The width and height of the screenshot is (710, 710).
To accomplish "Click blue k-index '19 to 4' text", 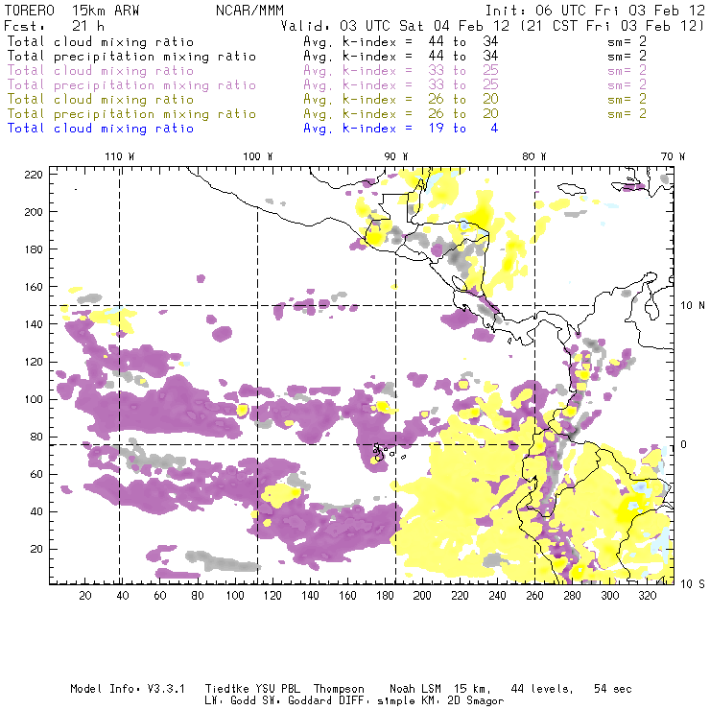I will click(x=463, y=129).
